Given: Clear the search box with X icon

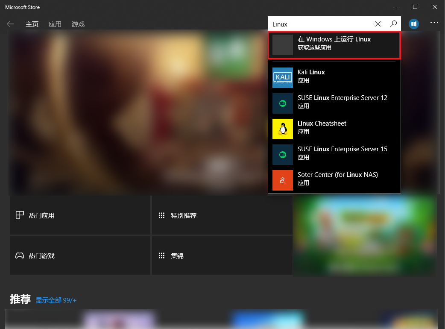Looking at the screenshot, I should pyautogui.click(x=378, y=24).
